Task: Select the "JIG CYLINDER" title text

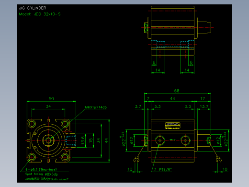Action: coord(33,8)
